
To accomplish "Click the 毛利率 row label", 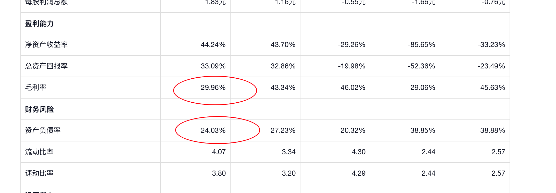I will point(36,88).
